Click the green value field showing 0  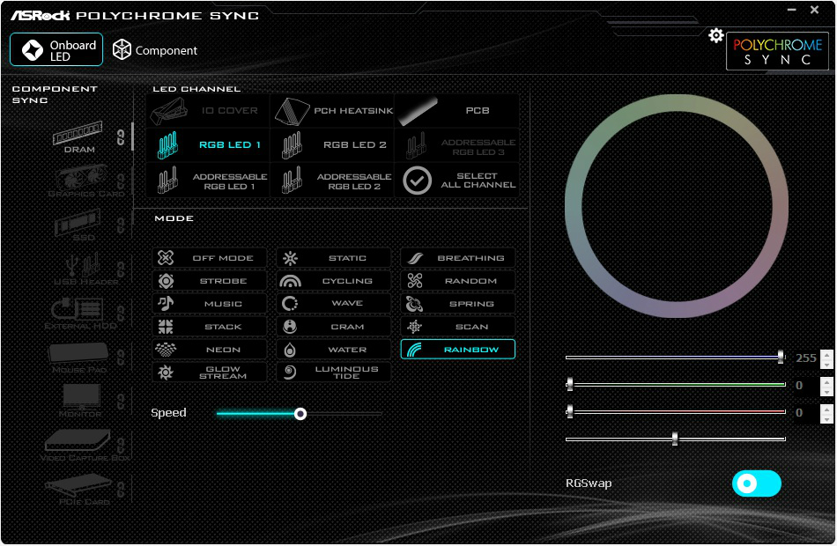tap(805, 386)
